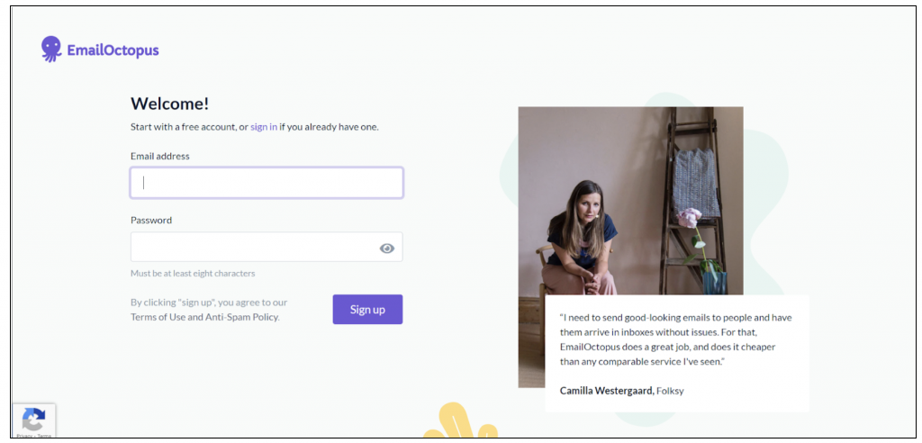Screen dimensions: 922x443
Task: Click the eight characters password hint
Action: click(193, 274)
